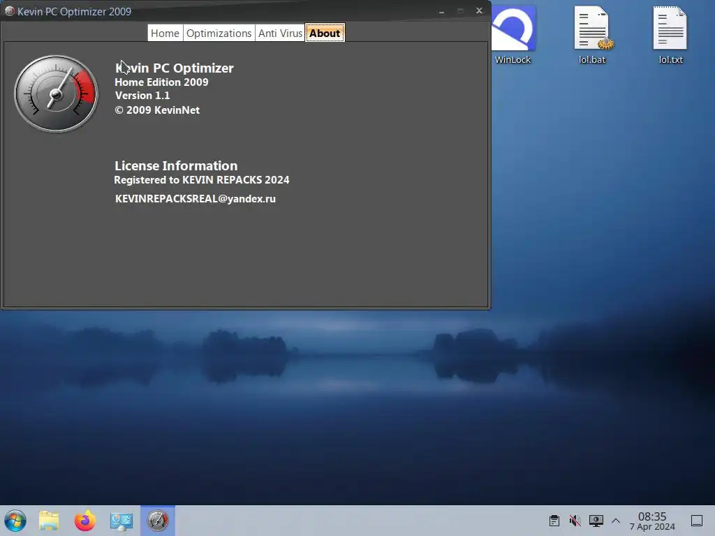Close the Kevin PC Optimizer 2009 window
The image size is (715, 536).
pyautogui.click(x=479, y=10)
